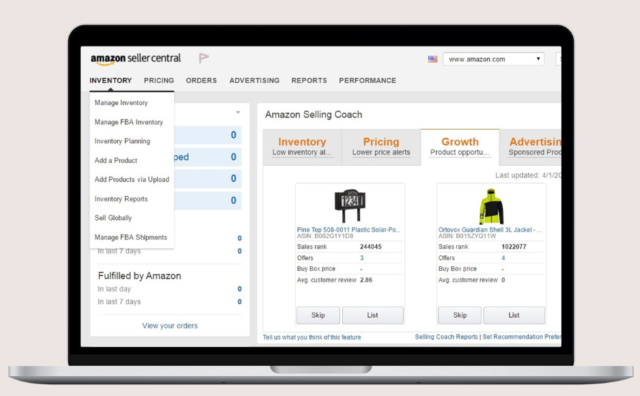640x396 pixels.
Task: Click the amazon seller central logo
Action: [135, 58]
